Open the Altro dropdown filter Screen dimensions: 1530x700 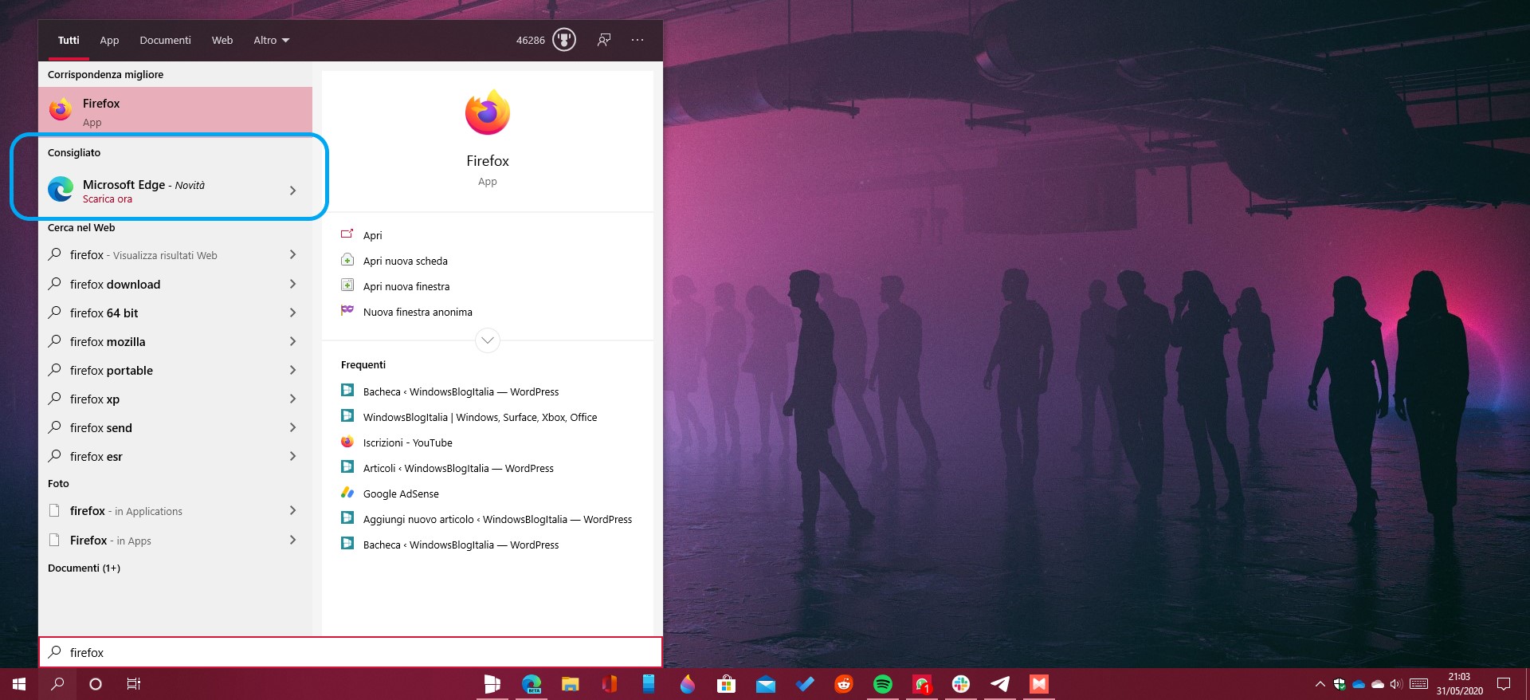coord(271,40)
